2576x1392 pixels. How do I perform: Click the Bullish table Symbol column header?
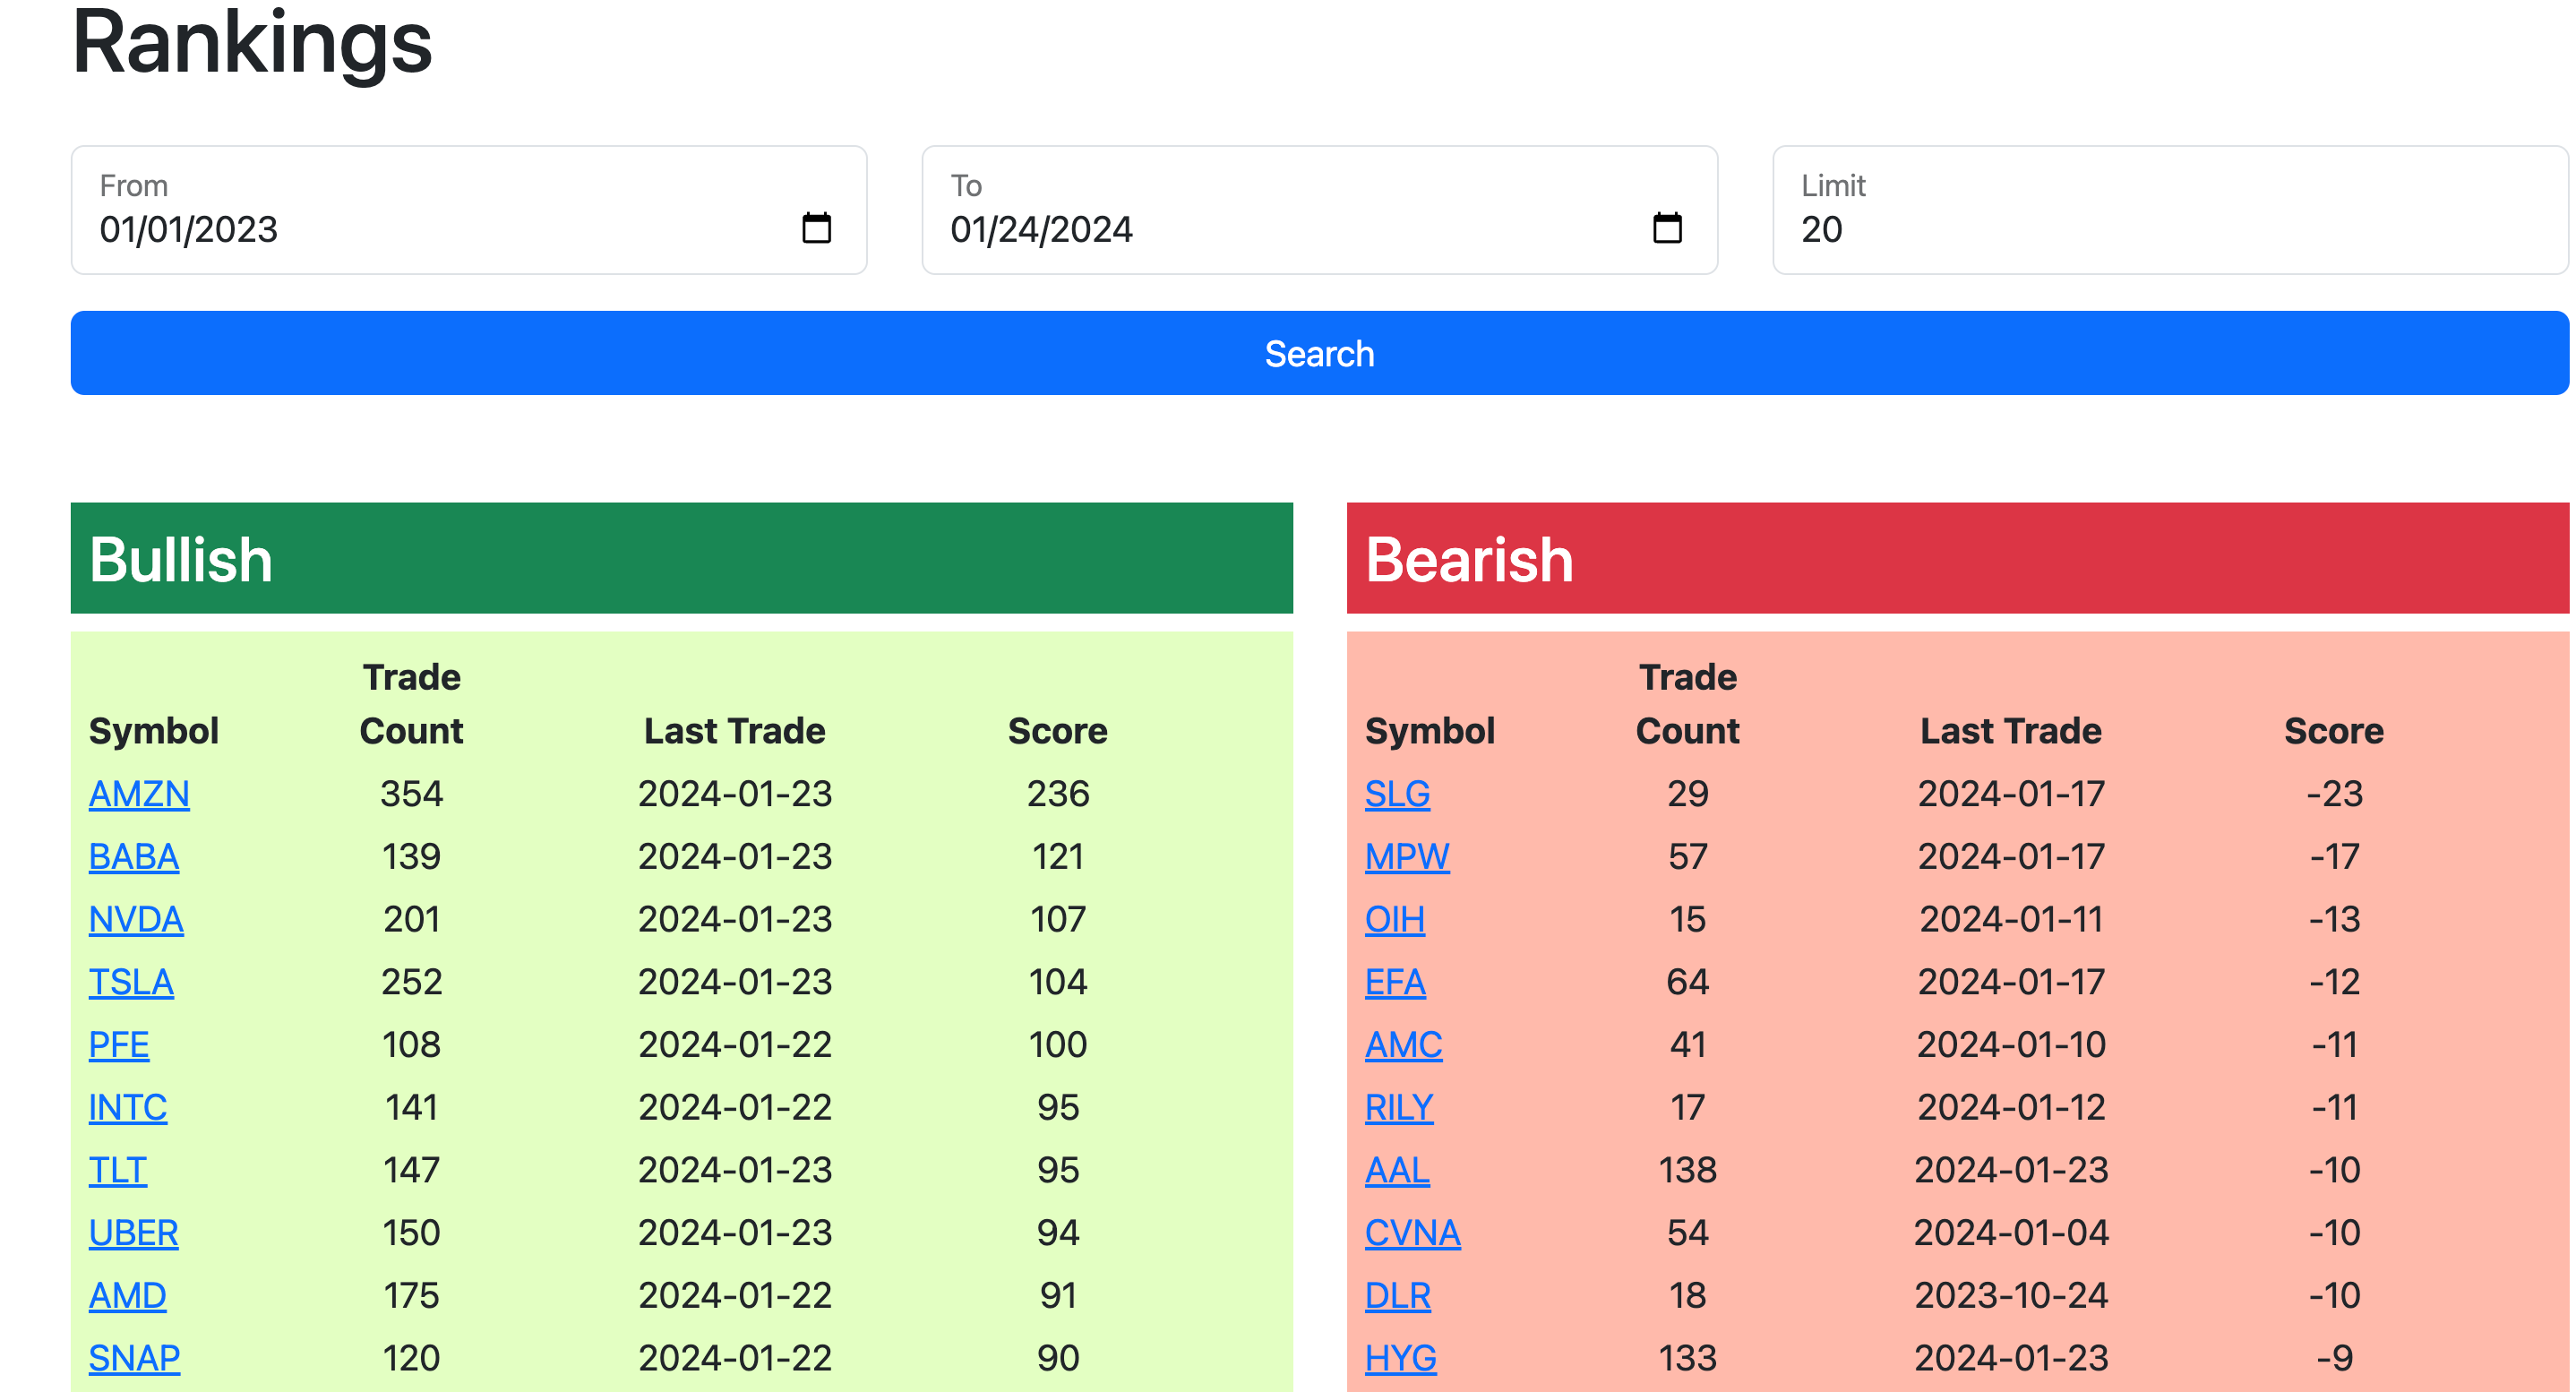coord(154,731)
